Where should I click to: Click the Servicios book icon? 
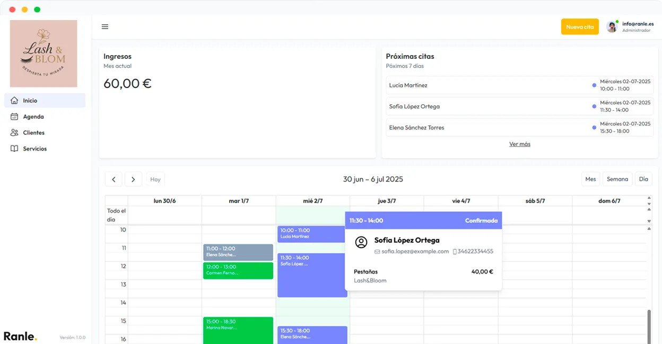tap(14, 149)
